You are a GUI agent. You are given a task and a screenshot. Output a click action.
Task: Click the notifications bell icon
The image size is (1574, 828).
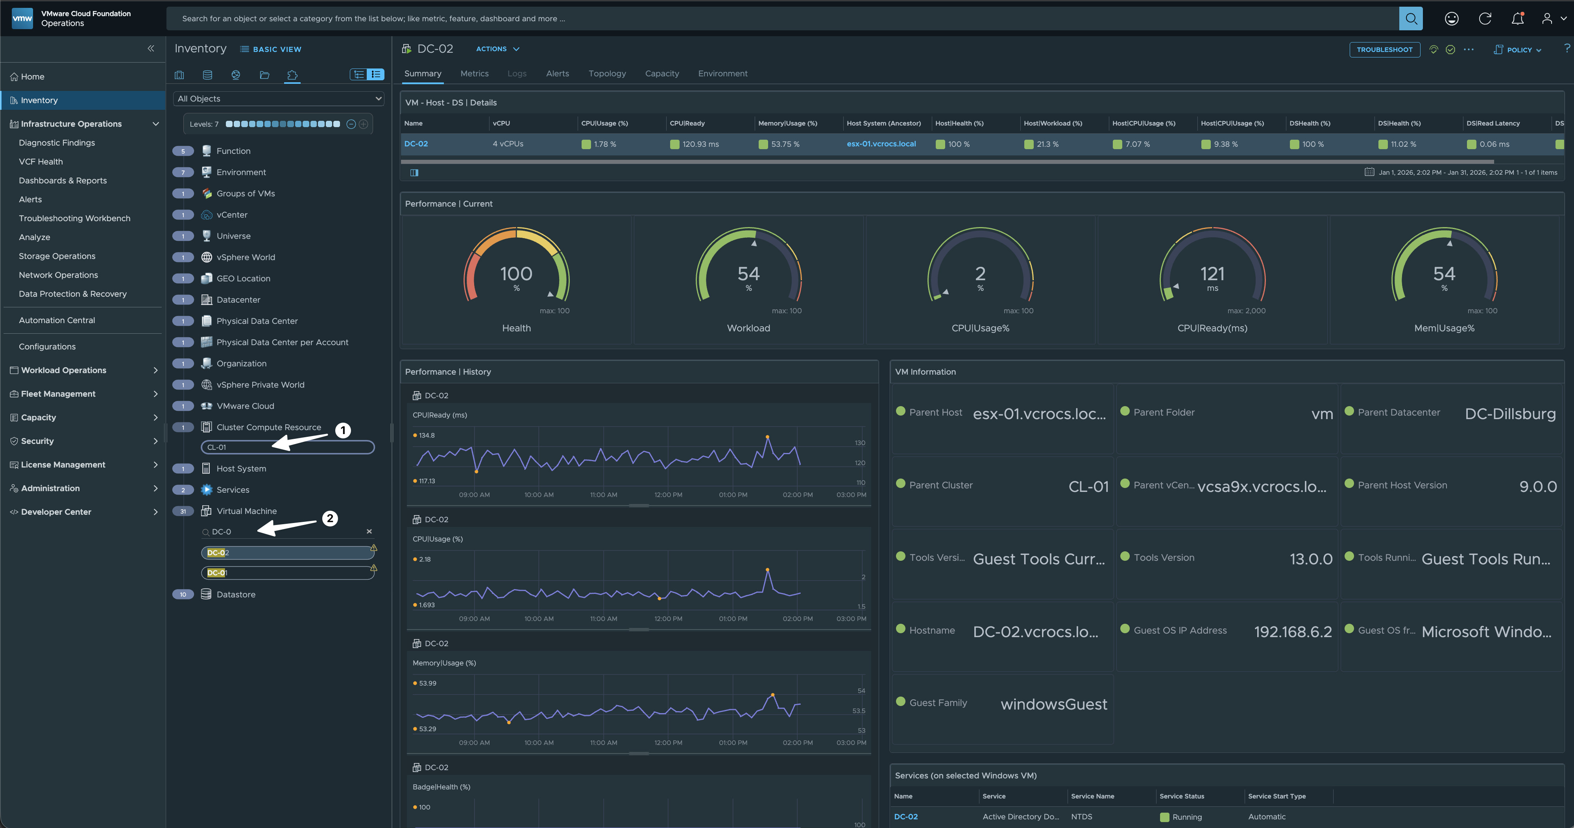(x=1517, y=19)
